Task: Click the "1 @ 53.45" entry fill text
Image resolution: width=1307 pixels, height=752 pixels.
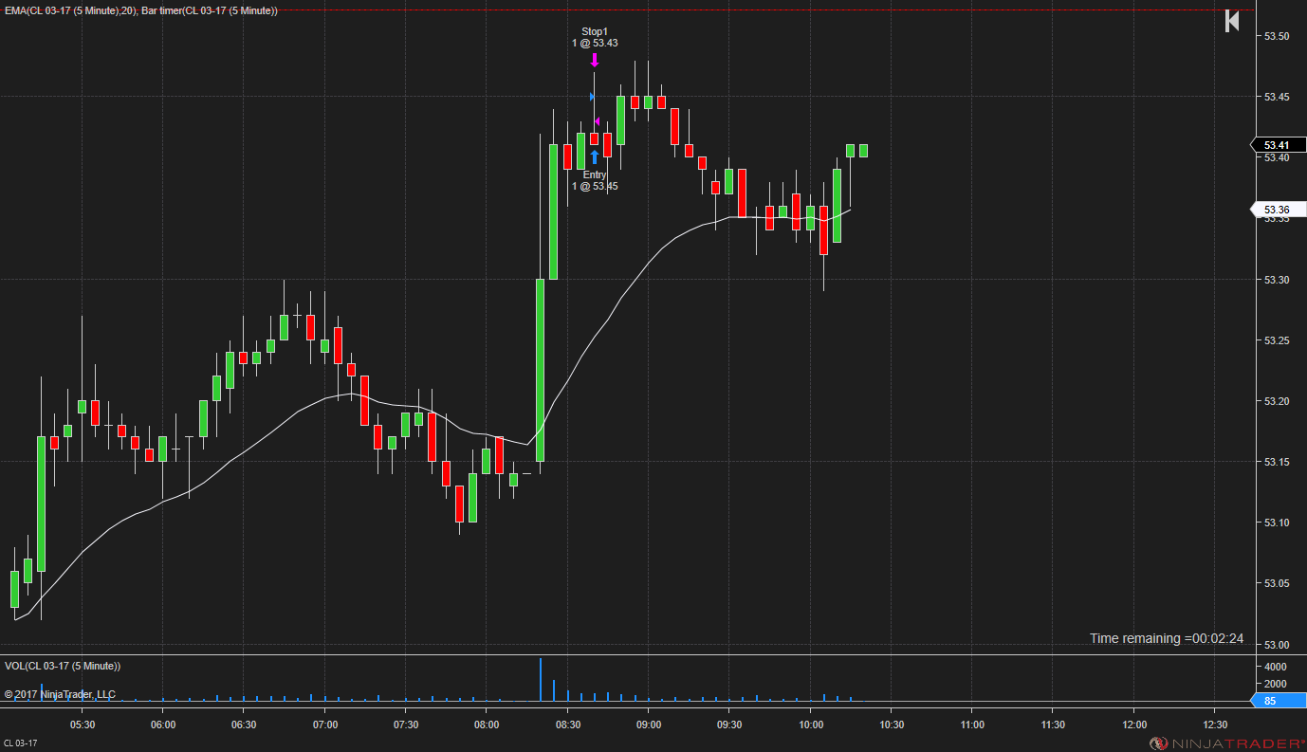Action: [x=595, y=186]
